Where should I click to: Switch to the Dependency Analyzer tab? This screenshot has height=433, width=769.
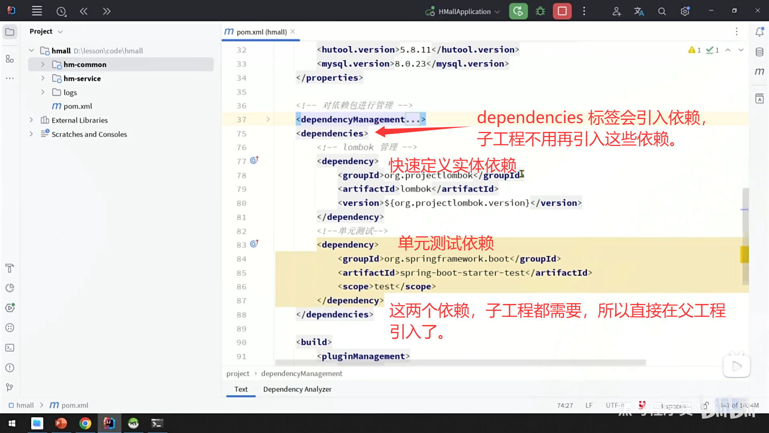coord(297,389)
